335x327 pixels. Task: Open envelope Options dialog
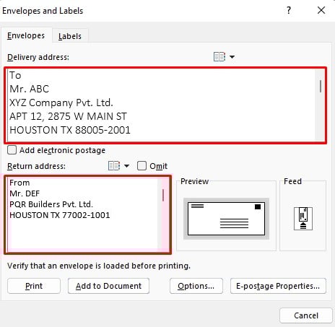[196, 286]
